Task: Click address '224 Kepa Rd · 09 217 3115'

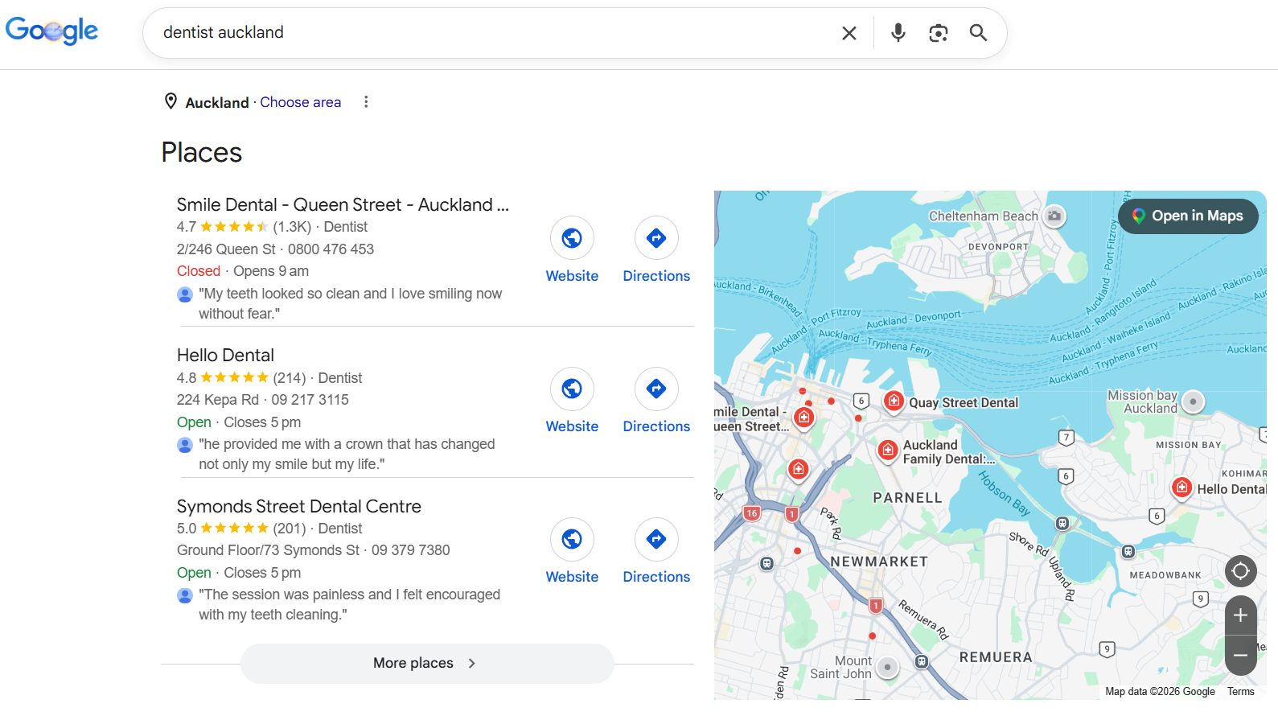Action: [x=263, y=400]
